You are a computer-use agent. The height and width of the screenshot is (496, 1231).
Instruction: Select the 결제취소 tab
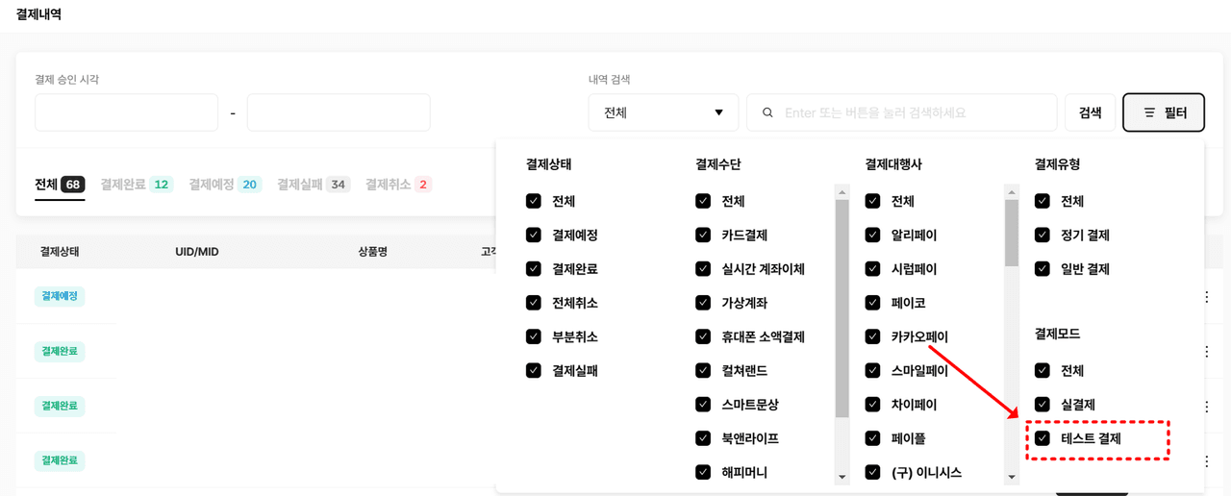[397, 184]
